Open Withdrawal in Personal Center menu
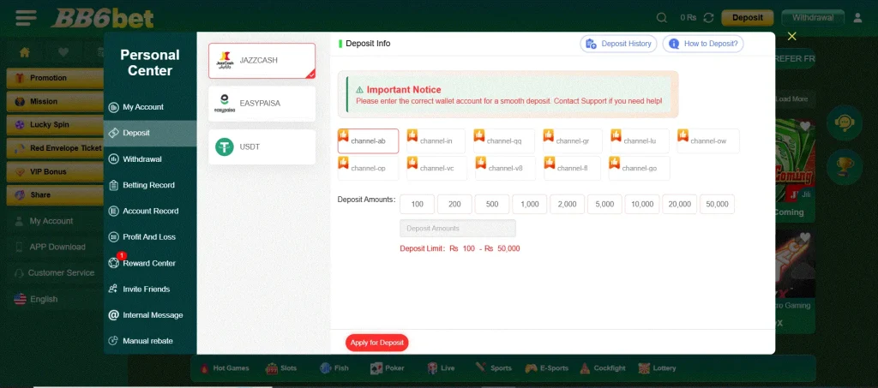 [x=150, y=158]
